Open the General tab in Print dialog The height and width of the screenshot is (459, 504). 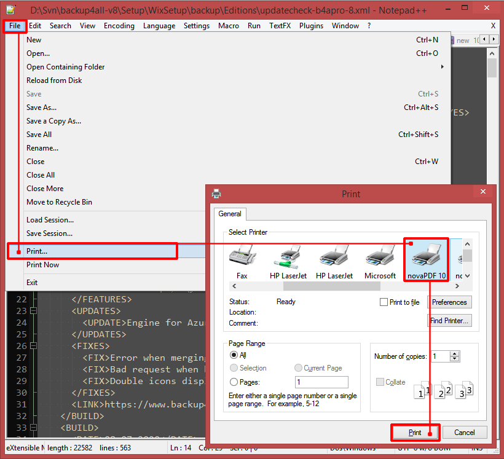(230, 214)
